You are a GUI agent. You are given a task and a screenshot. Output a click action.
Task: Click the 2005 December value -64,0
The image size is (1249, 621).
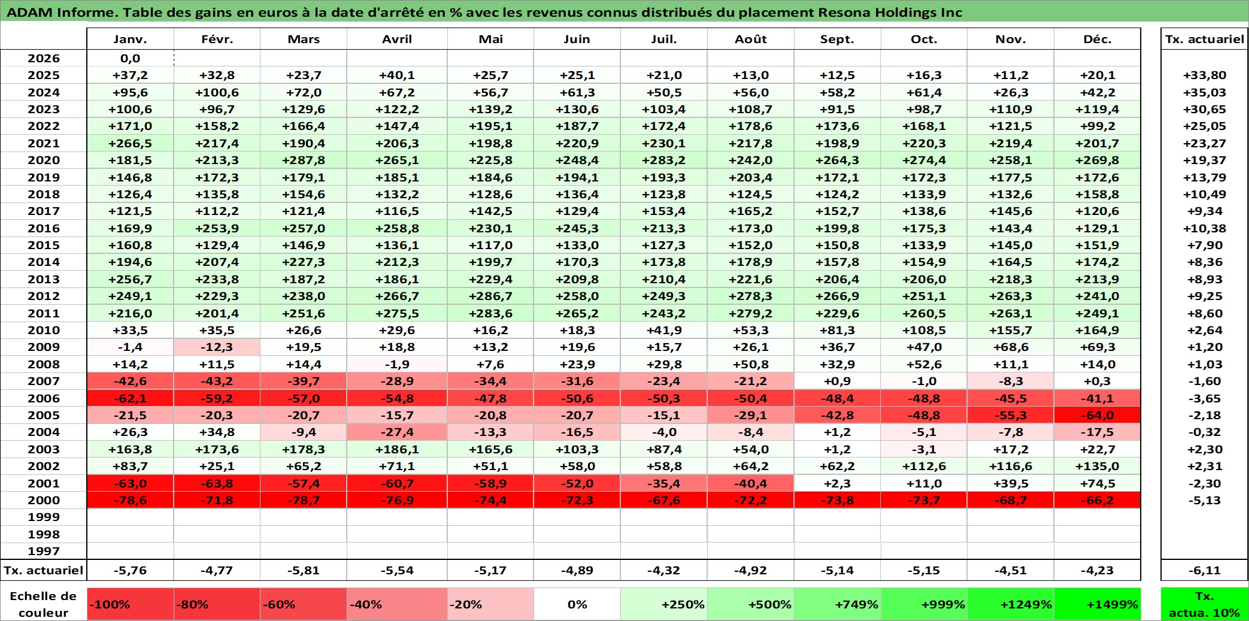click(x=1098, y=415)
